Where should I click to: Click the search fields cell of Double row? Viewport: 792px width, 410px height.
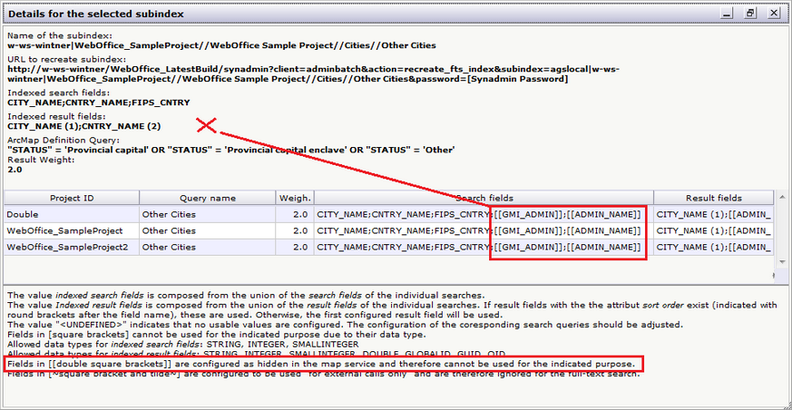[x=484, y=215]
